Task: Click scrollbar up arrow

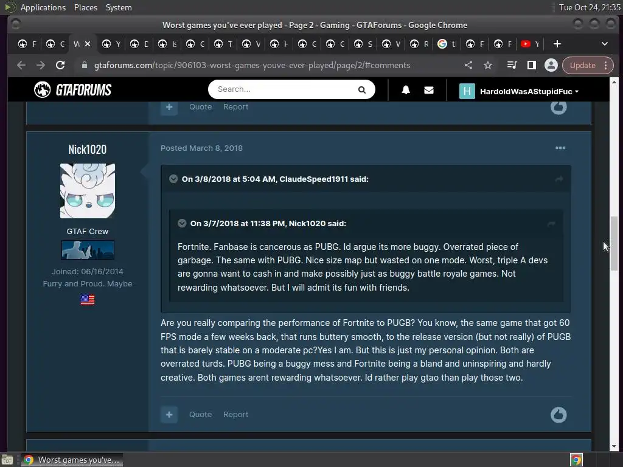Action: coord(614,82)
